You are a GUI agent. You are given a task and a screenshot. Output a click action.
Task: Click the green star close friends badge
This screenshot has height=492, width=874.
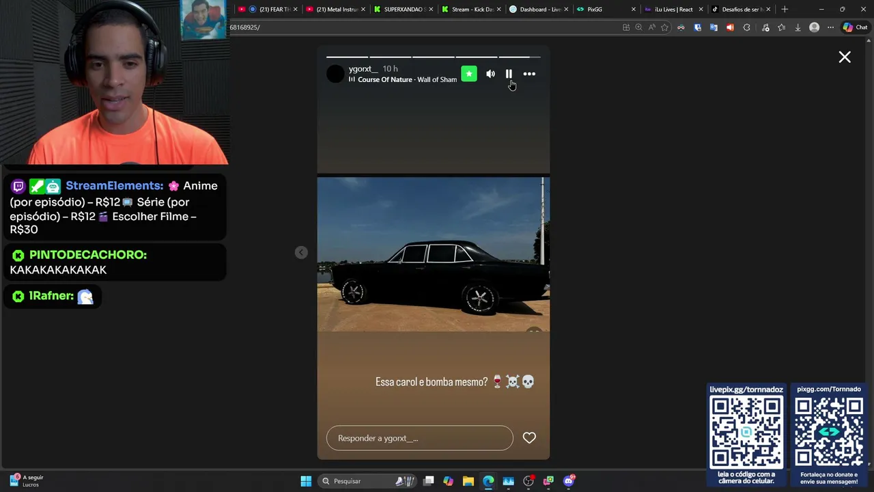(469, 74)
